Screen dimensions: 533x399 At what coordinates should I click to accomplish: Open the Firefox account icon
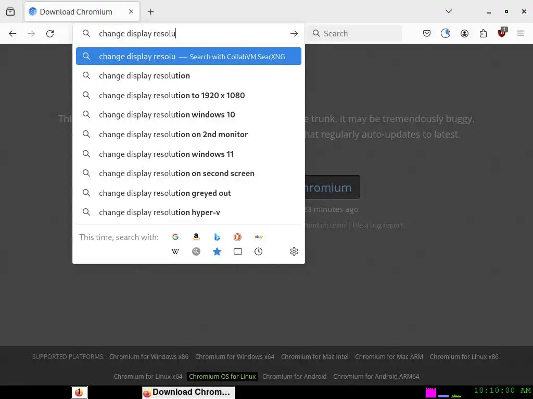coord(464,34)
